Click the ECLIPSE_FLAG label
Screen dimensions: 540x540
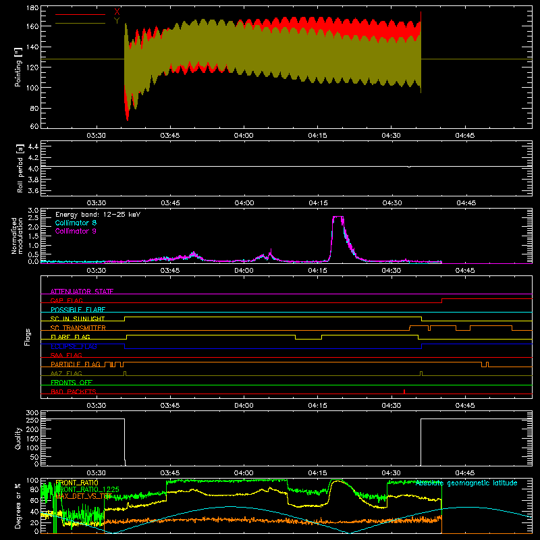click(x=74, y=346)
